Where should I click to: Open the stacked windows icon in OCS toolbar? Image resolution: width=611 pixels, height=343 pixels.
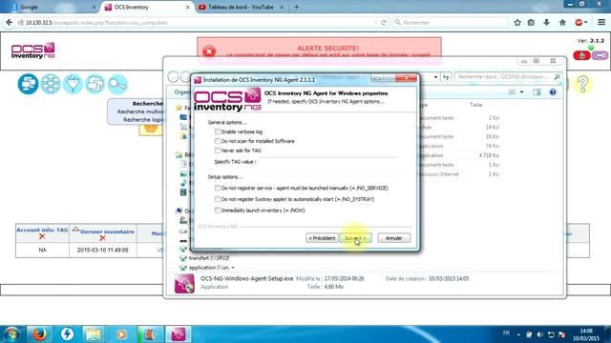click(x=95, y=84)
